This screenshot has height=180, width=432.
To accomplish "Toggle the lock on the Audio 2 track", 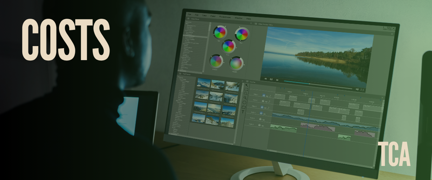I will click(x=260, y=119).
